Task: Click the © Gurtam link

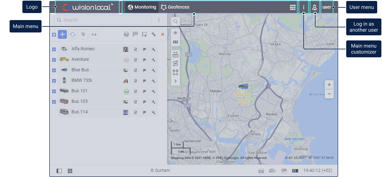Action: click(160, 170)
